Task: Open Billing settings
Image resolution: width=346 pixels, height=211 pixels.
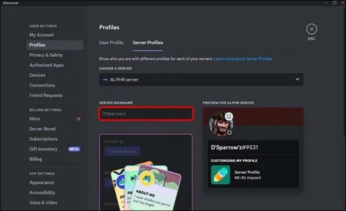Action: [x=36, y=159]
